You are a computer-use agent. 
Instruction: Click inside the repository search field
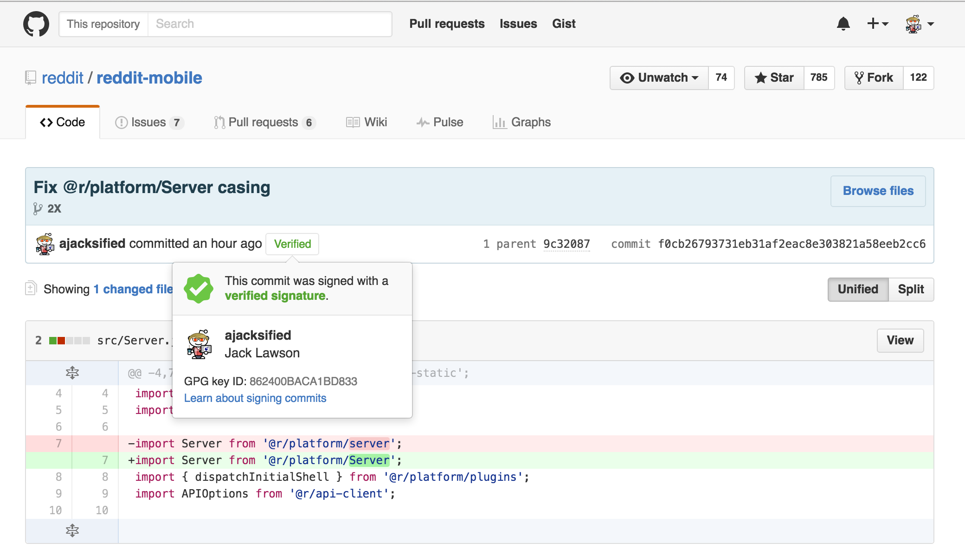click(x=269, y=24)
